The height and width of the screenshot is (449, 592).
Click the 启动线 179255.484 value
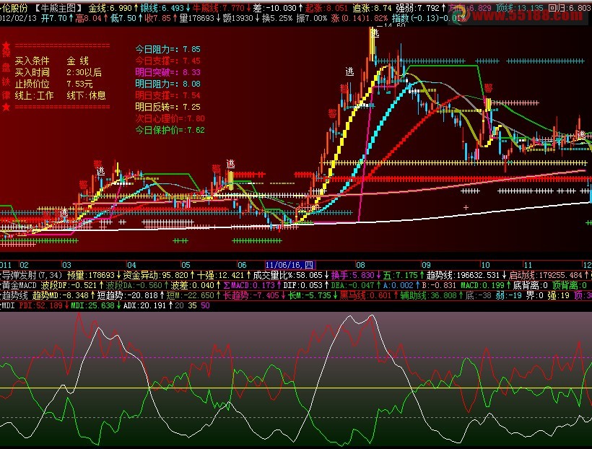coord(546,275)
